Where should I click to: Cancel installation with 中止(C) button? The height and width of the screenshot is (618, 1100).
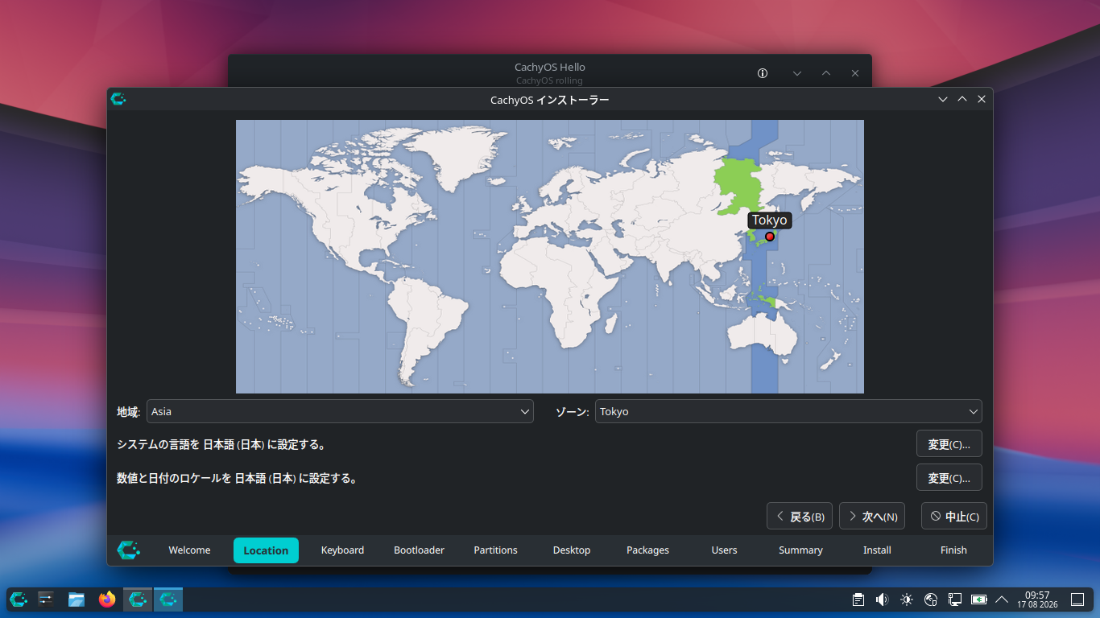[x=954, y=517]
